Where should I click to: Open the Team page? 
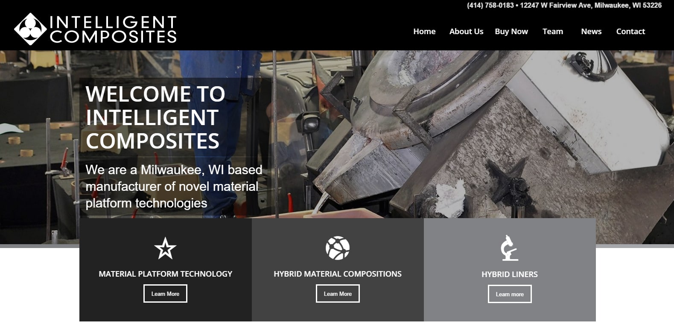[x=553, y=32]
